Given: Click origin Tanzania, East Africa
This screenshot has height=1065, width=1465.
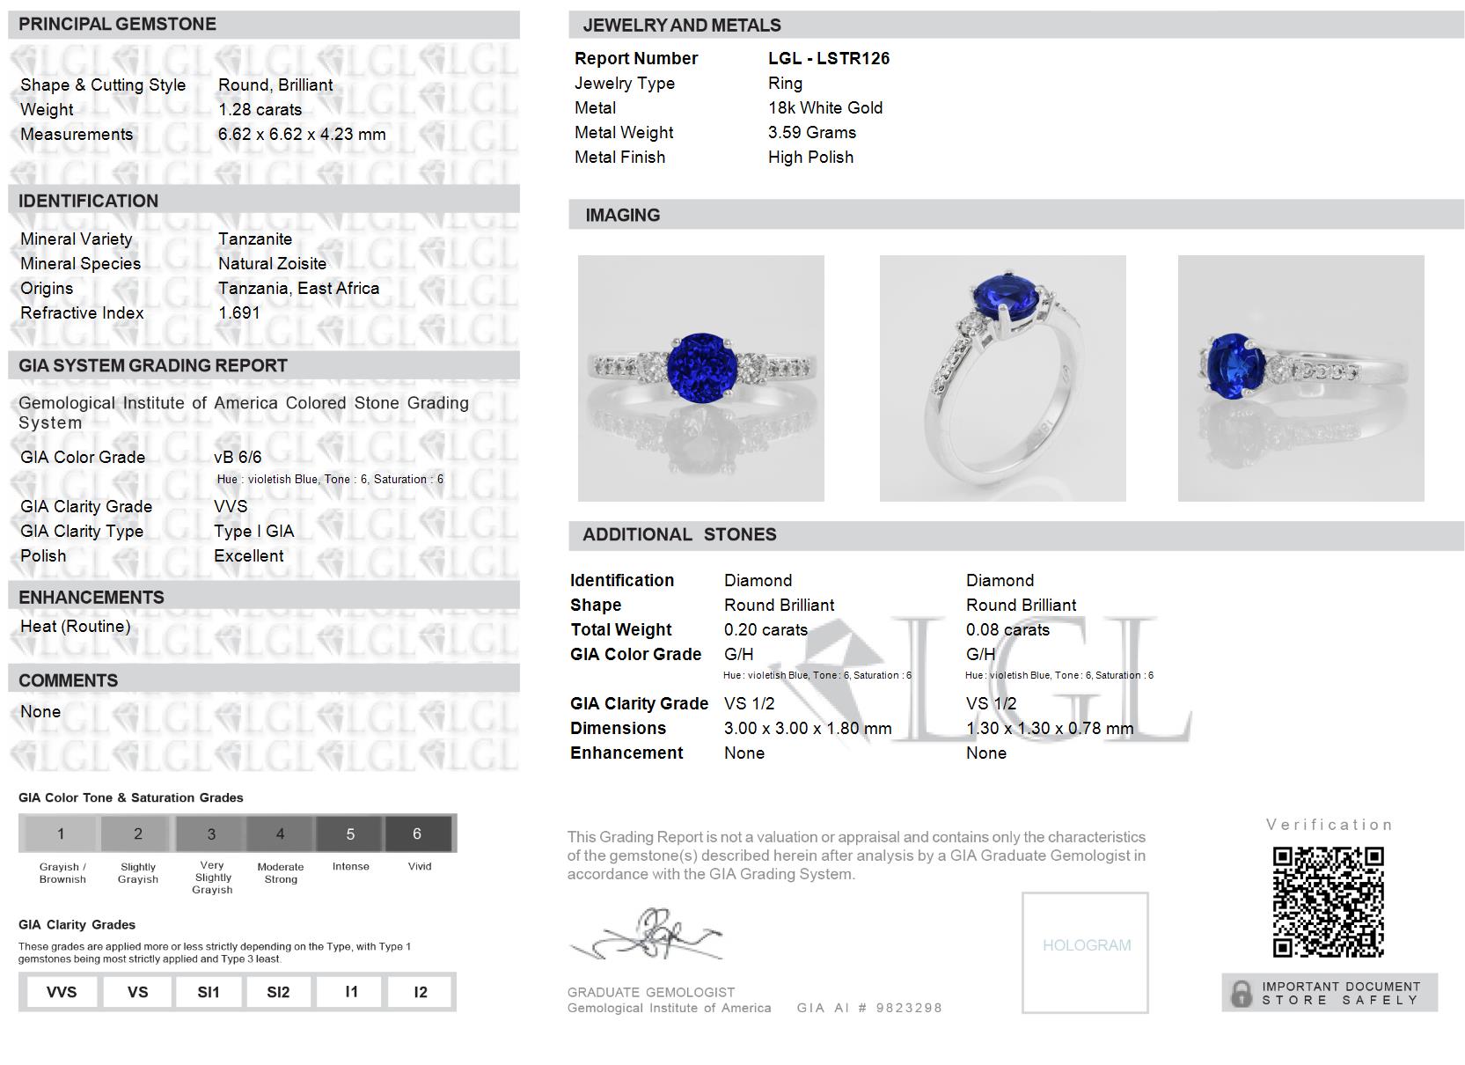Looking at the screenshot, I should pyautogui.click(x=299, y=288).
